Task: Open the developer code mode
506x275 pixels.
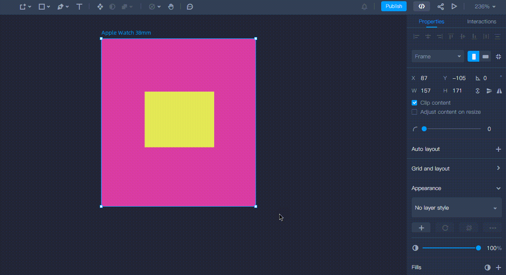Action: (422, 6)
